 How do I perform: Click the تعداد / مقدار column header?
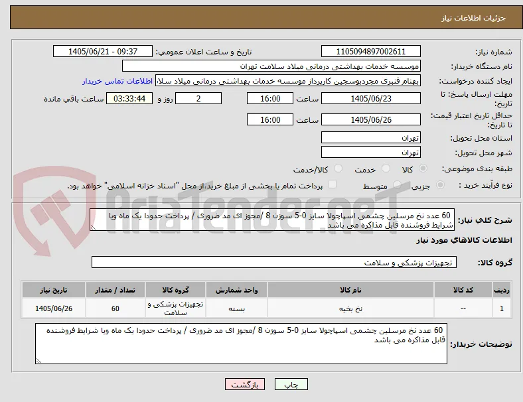click(115, 290)
